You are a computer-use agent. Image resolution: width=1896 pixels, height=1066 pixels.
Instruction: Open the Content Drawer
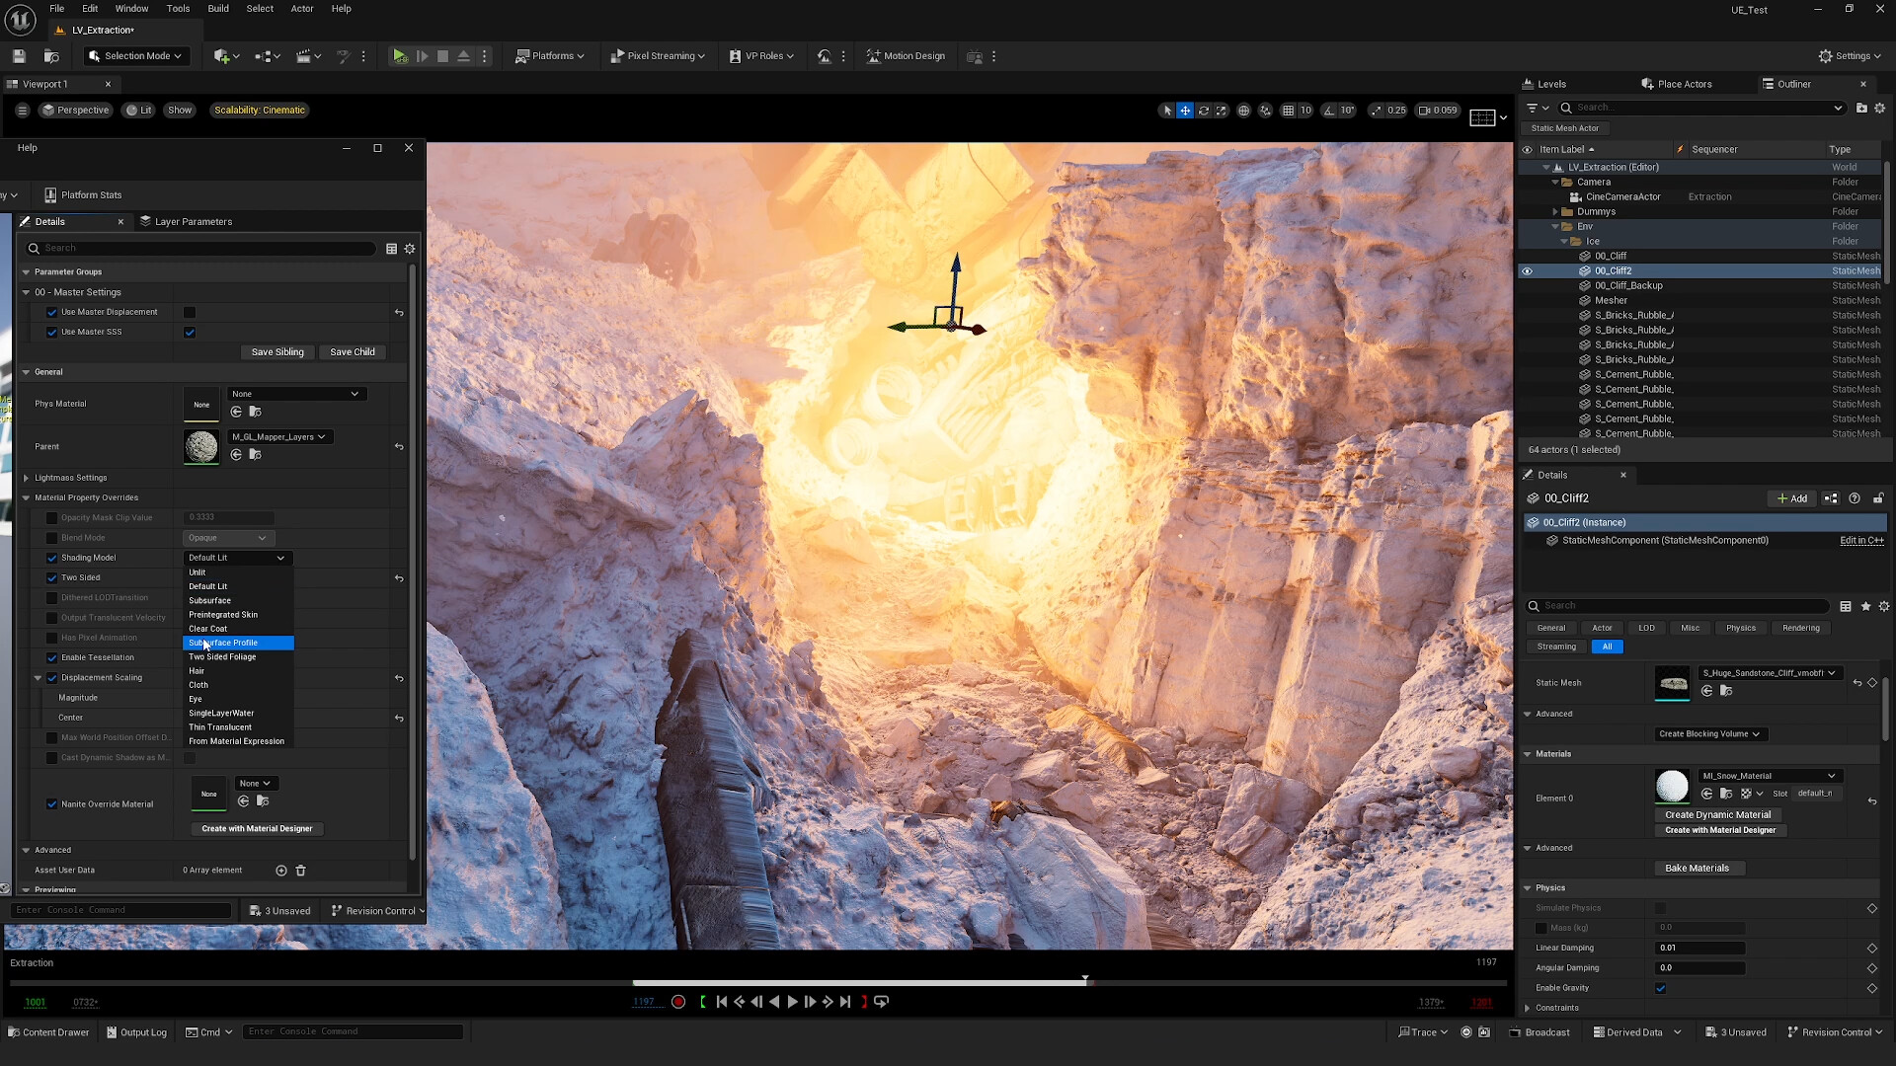tap(48, 1032)
